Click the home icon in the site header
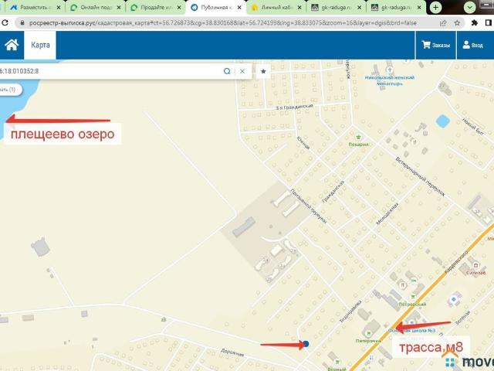The height and width of the screenshot is (371, 494). coord(12,45)
